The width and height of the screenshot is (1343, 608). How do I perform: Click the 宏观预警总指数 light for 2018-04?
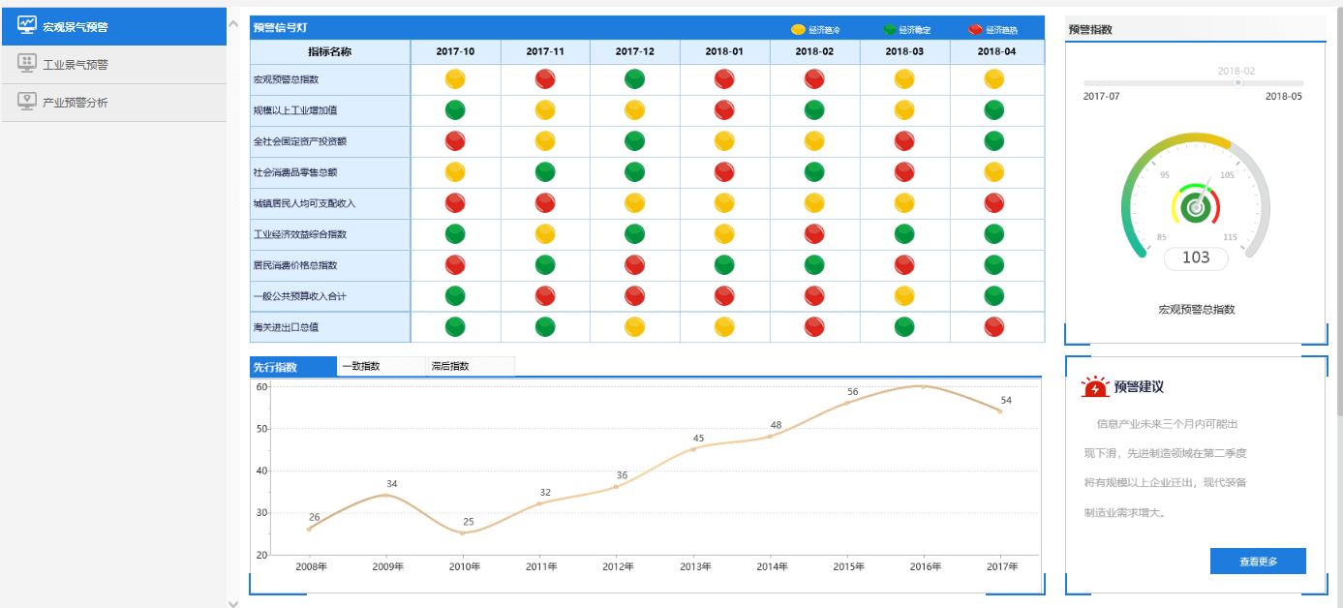point(993,79)
